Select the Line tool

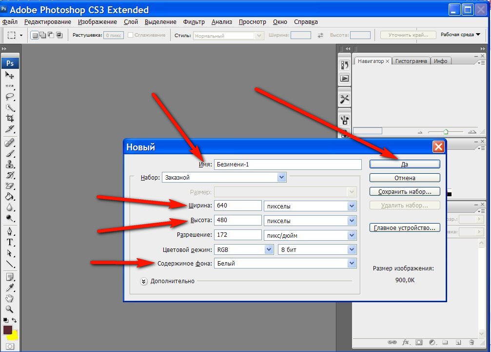[10, 264]
